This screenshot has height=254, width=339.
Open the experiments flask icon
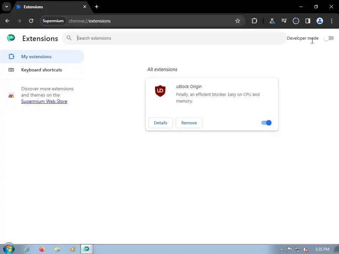click(x=272, y=21)
